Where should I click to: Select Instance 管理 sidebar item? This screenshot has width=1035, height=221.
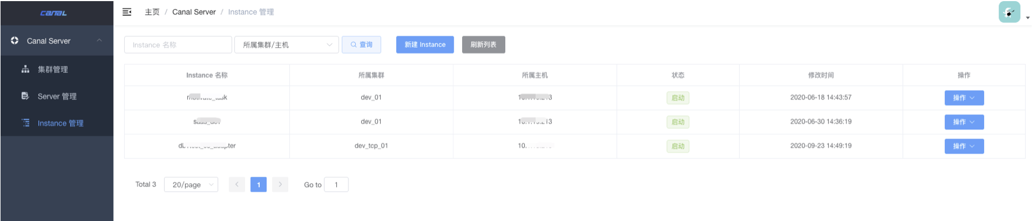pyautogui.click(x=57, y=123)
